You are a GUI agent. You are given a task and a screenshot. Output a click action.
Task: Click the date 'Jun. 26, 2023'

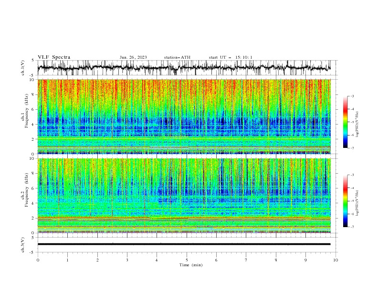(x=133, y=57)
